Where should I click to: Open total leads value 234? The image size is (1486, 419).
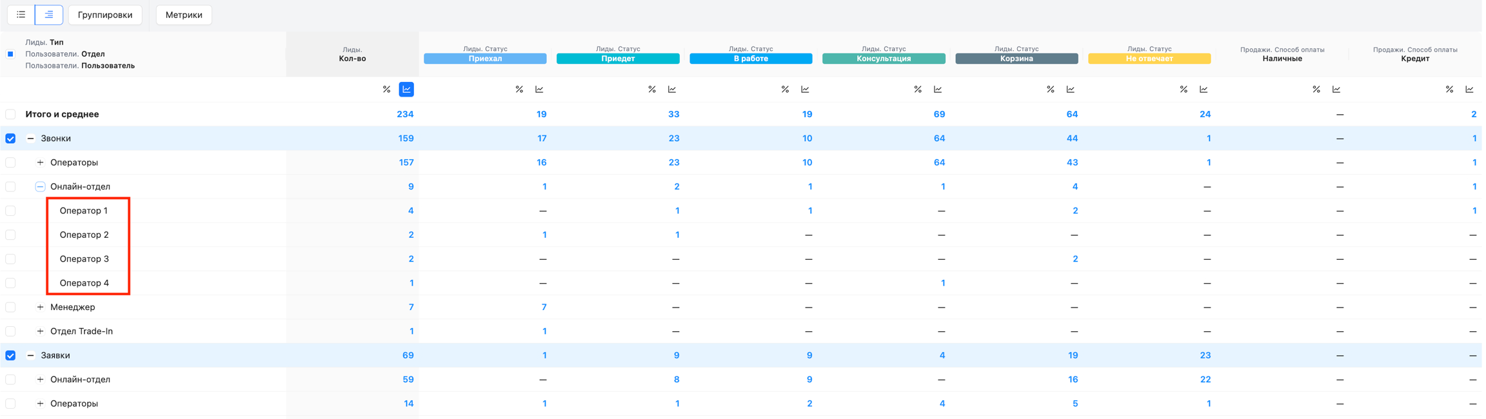point(405,115)
